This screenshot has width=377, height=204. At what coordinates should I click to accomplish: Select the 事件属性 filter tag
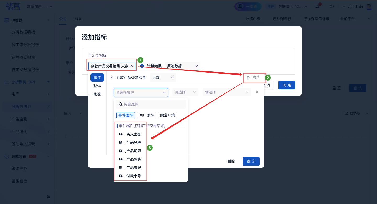tap(126, 115)
